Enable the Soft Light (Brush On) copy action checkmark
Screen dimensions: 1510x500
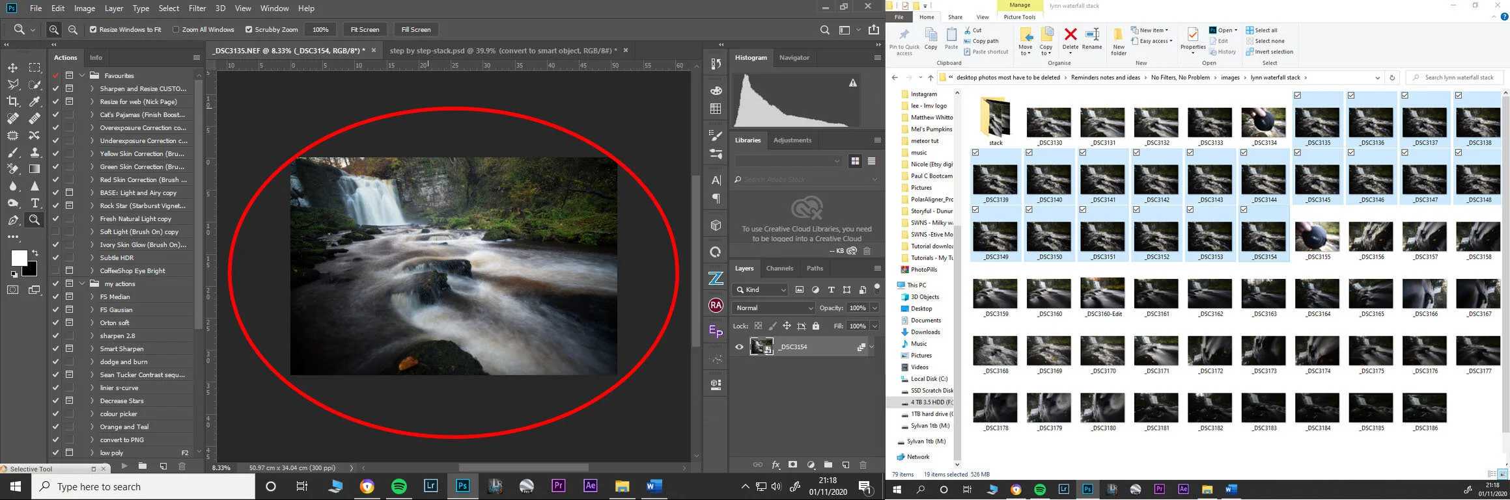click(x=55, y=231)
